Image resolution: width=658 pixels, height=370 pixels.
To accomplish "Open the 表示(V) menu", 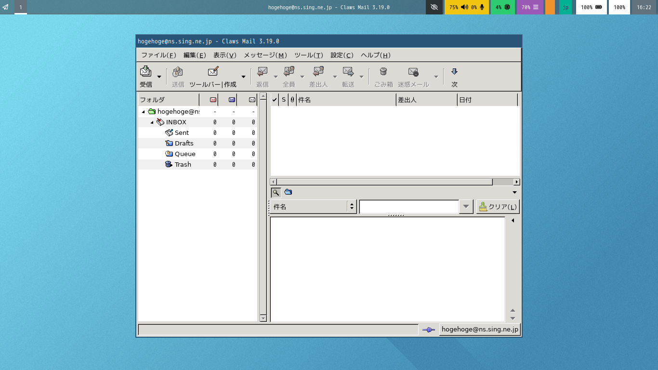I will [225, 55].
